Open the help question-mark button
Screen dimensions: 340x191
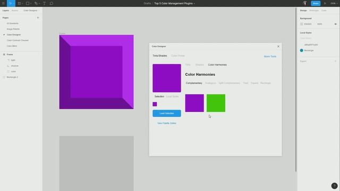[x=334, y=186]
